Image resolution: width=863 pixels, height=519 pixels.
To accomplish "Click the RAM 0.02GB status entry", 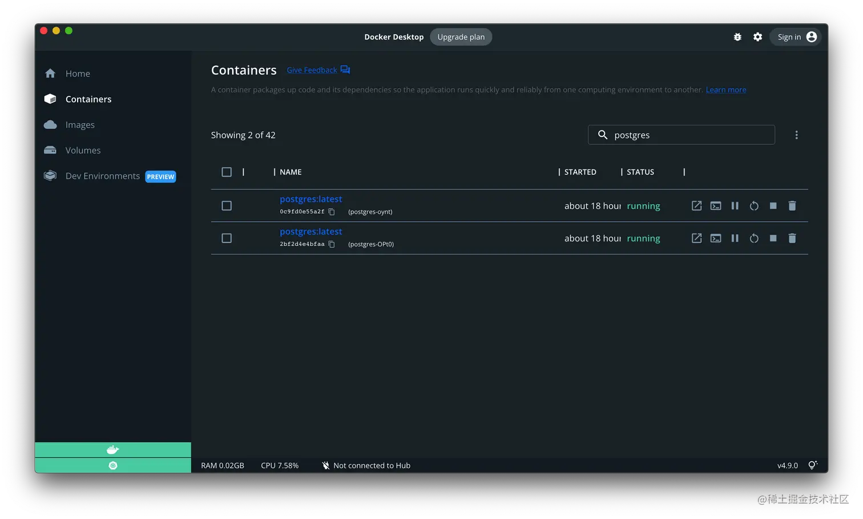I will click(x=223, y=466).
